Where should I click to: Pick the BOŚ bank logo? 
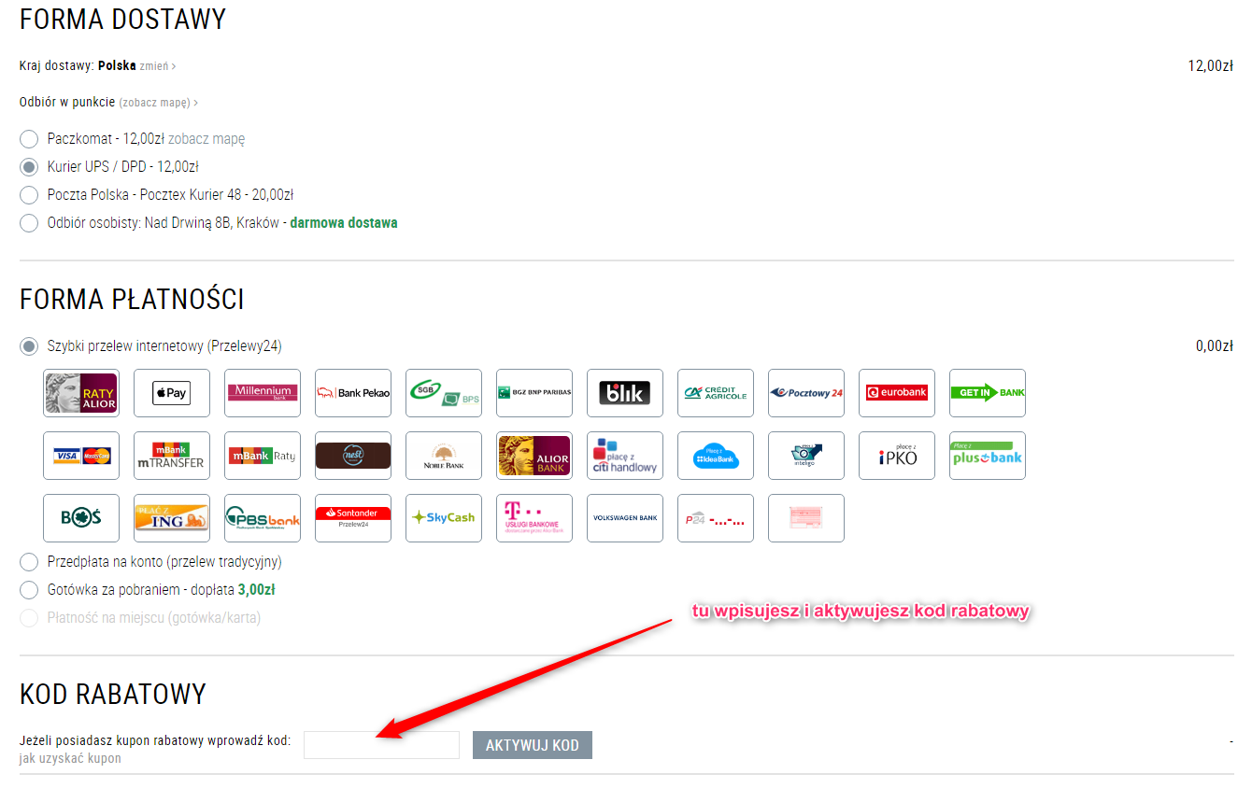[81, 518]
